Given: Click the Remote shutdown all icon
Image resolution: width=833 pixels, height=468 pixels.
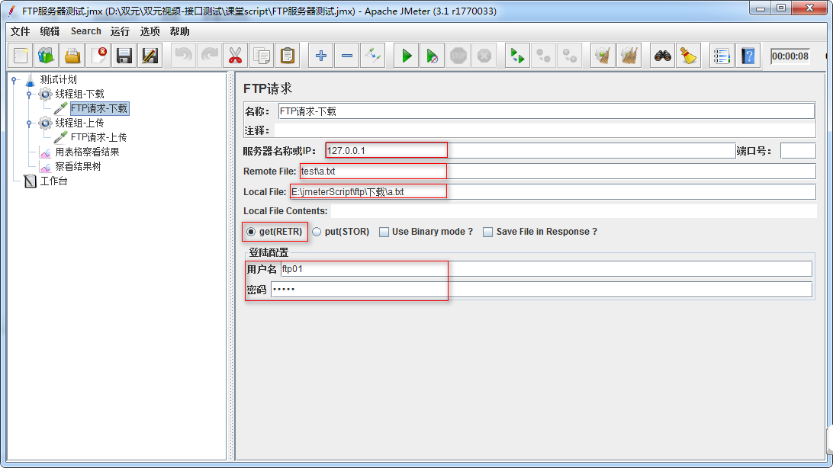Looking at the screenshot, I should coord(569,56).
